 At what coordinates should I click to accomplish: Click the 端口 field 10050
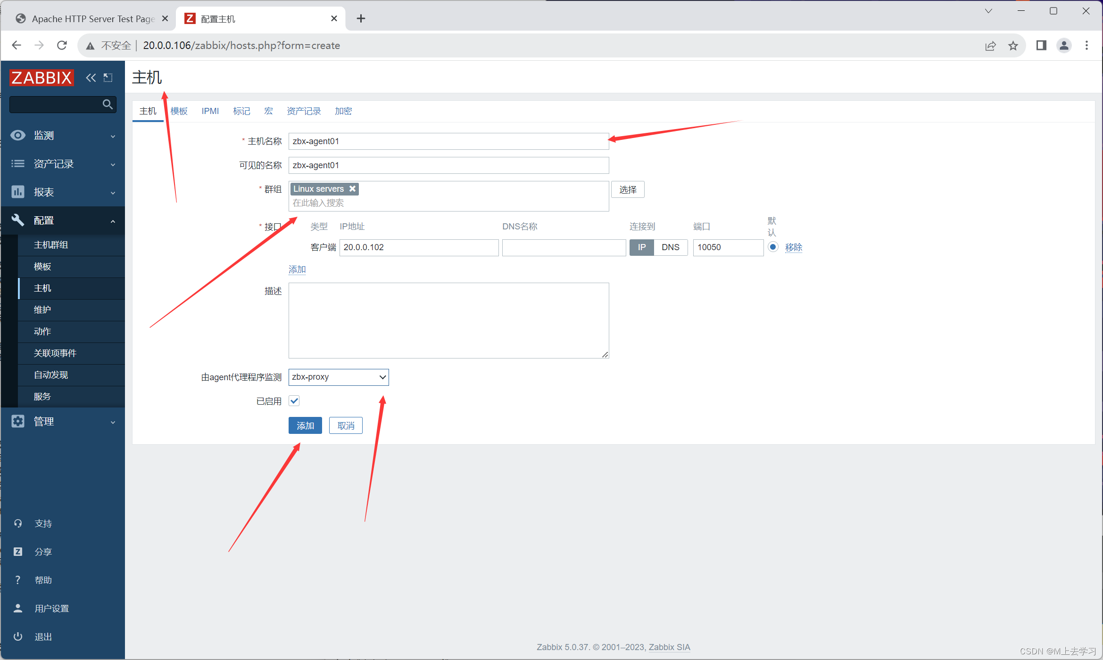click(728, 247)
